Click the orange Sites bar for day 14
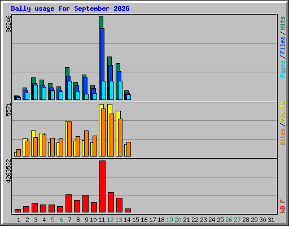The image size is (289, 226). [129, 149]
